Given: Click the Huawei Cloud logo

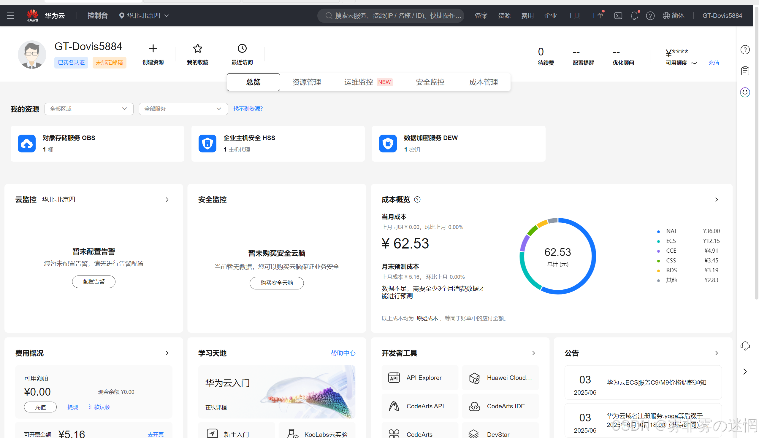Looking at the screenshot, I should coord(32,16).
